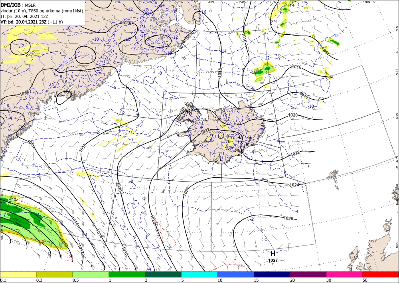
Task: Click the IT initial time 12Z line
Action: coord(24,16)
